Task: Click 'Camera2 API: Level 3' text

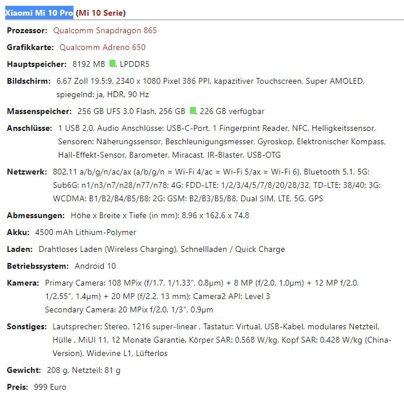Action: 231,296
